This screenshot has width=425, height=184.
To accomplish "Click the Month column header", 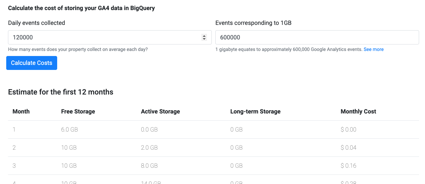I will 21,111.
